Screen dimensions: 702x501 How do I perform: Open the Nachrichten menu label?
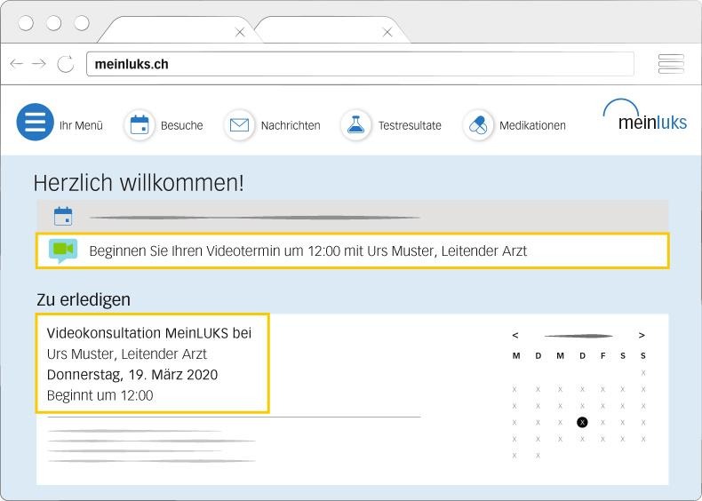click(x=291, y=125)
